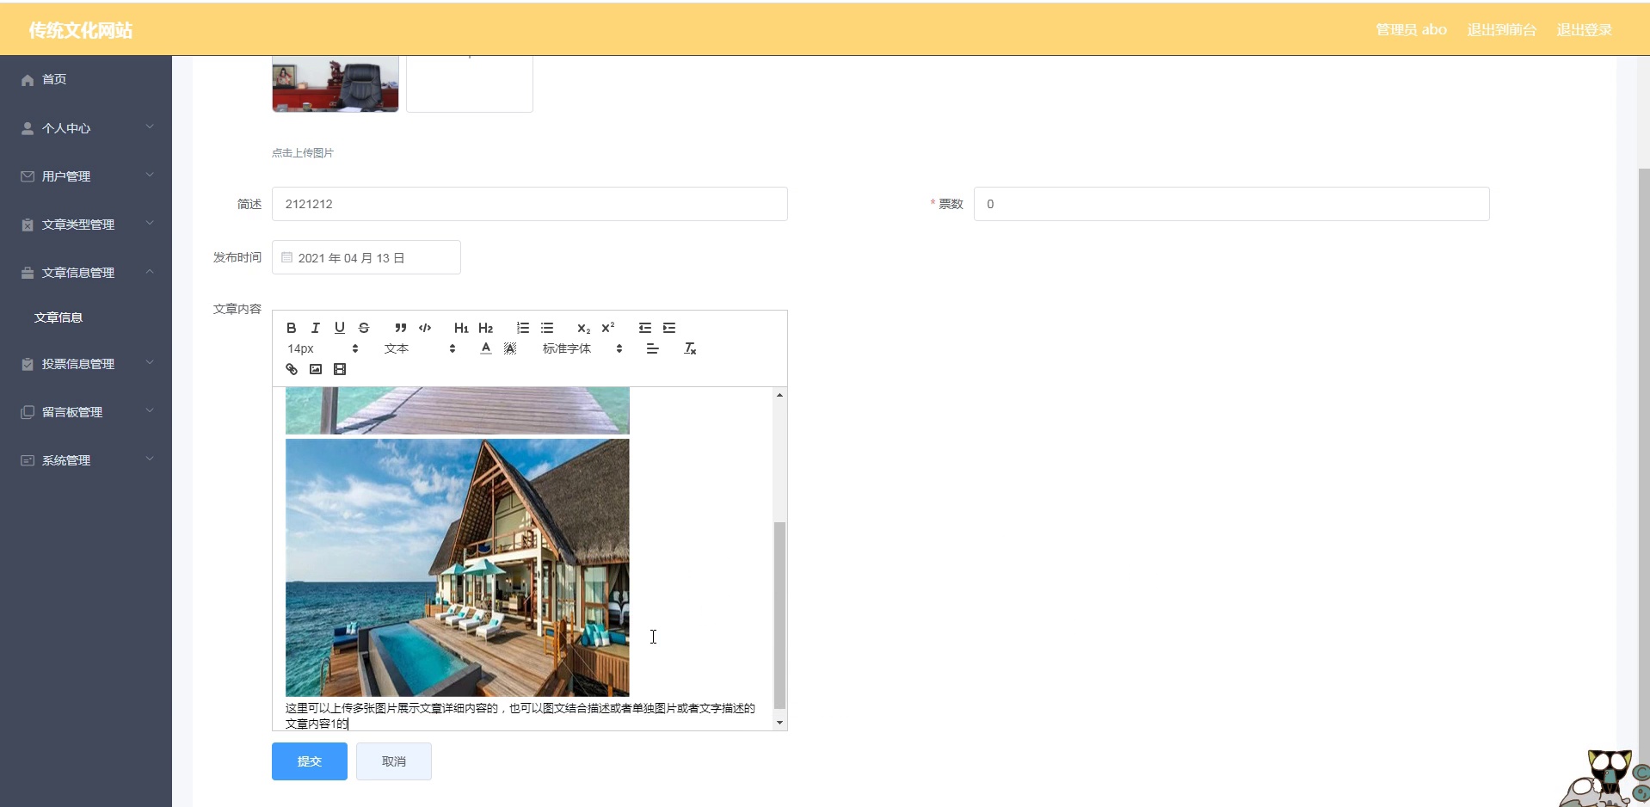The width and height of the screenshot is (1650, 807).
Task: Expand the 投票信息管理 sidebar menu
Action: tap(86, 364)
